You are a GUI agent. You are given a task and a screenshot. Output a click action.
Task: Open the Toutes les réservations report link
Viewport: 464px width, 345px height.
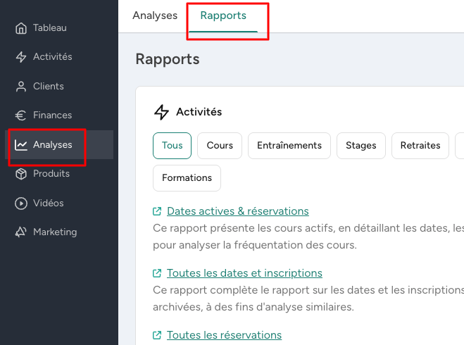(225, 335)
